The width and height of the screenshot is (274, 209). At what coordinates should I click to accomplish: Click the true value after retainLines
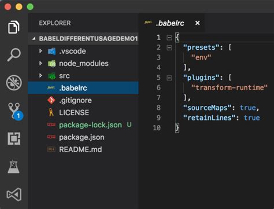click(x=252, y=118)
